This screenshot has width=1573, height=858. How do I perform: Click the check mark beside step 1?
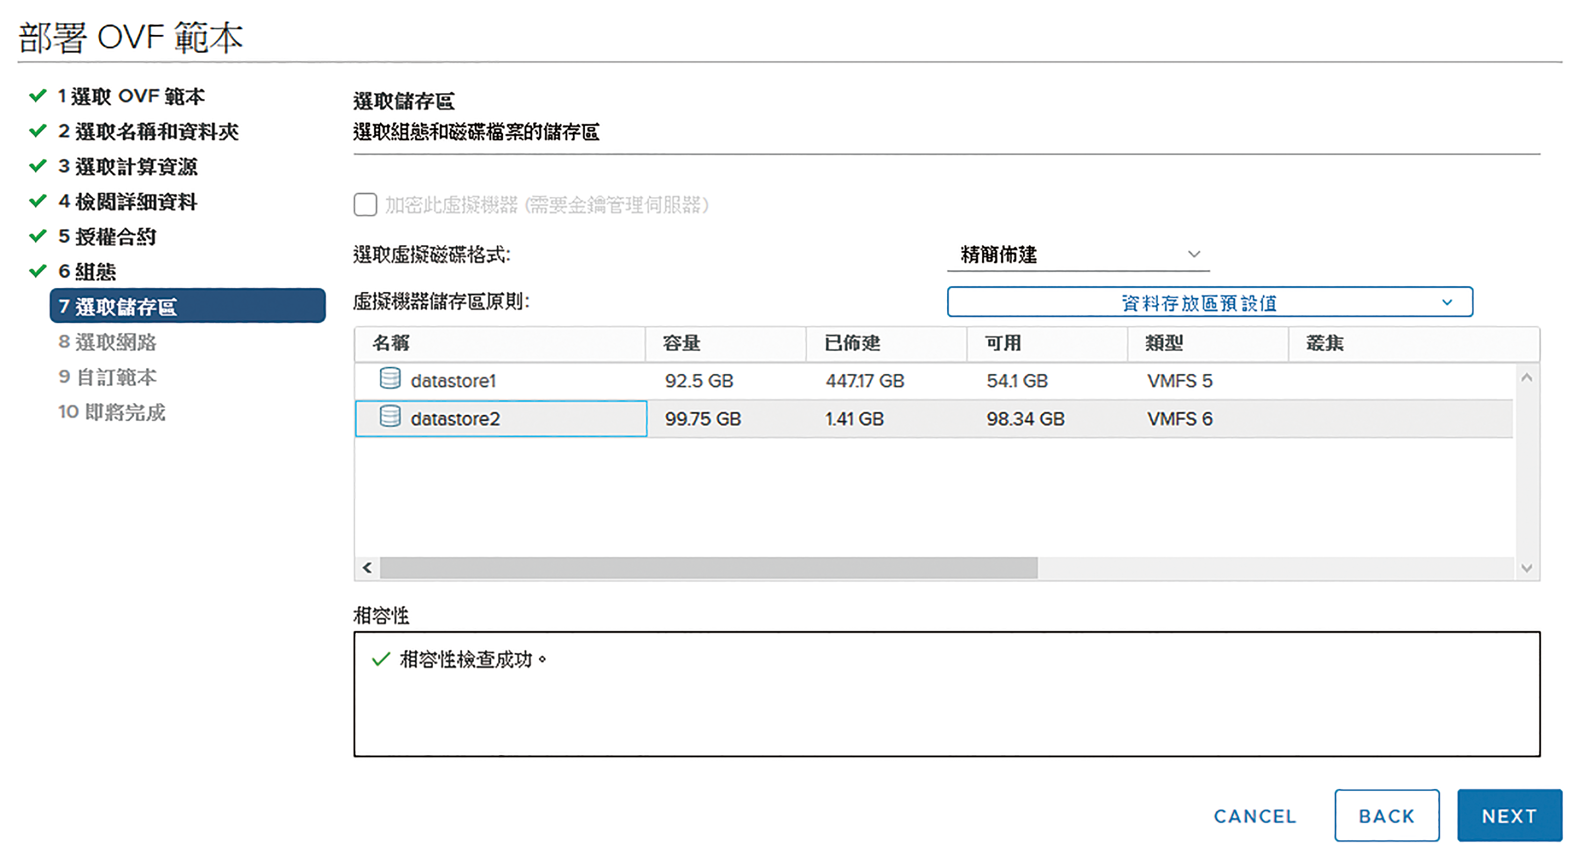pyautogui.click(x=38, y=95)
